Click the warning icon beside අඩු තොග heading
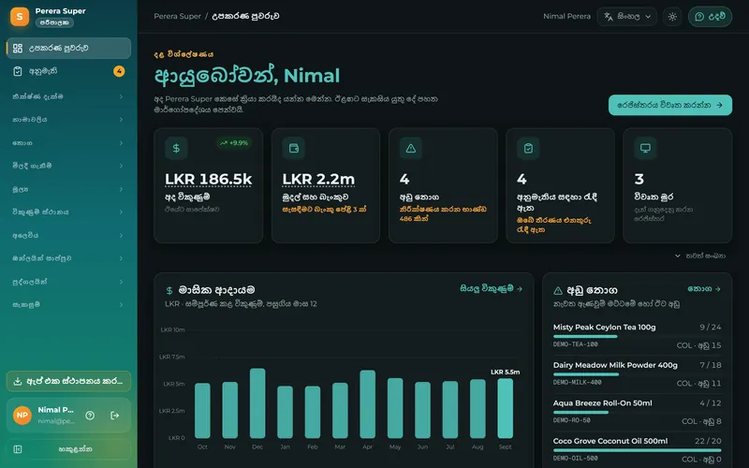Viewport: 749px width, 468px height. [x=557, y=290]
